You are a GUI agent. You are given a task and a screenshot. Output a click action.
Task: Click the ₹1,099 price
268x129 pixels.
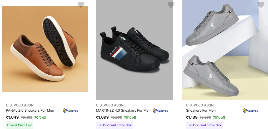point(103,117)
